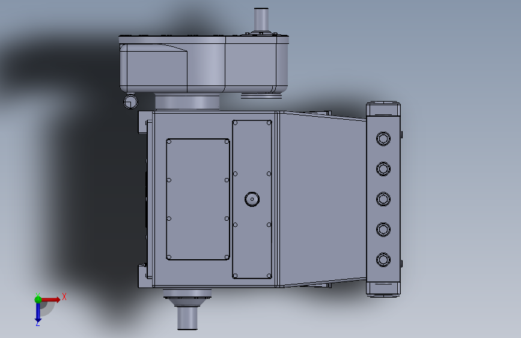521x338 pixels.
Task: Select the middle port hole on the right manifold
Action: coord(383,199)
